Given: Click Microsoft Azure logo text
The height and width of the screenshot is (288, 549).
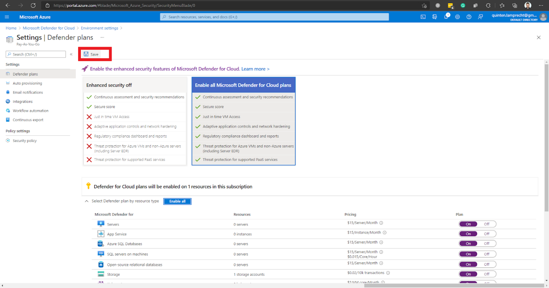Looking at the screenshot, I should [35, 17].
